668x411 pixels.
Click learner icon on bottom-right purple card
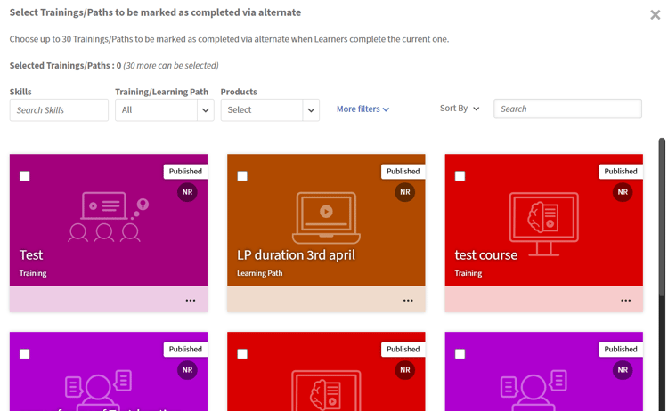click(534, 391)
